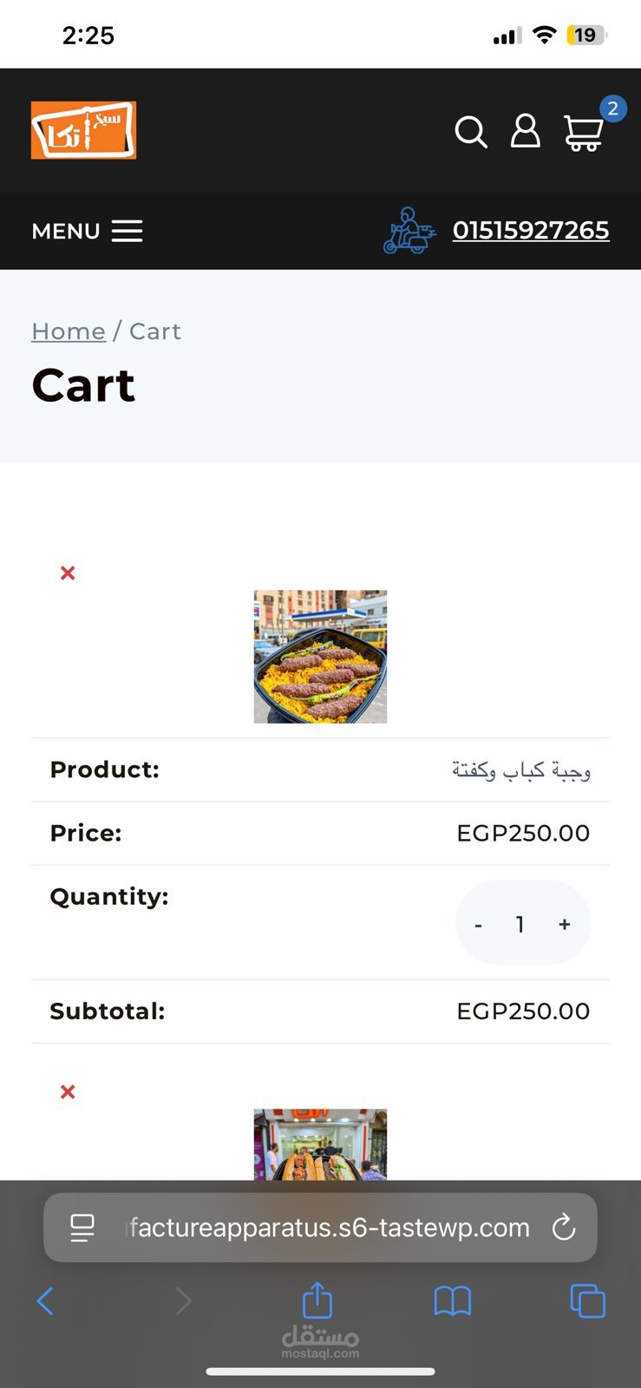This screenshot has width=641, height=1388.
Task: Open Safari bookmarks book icon
Action: 453,1301
